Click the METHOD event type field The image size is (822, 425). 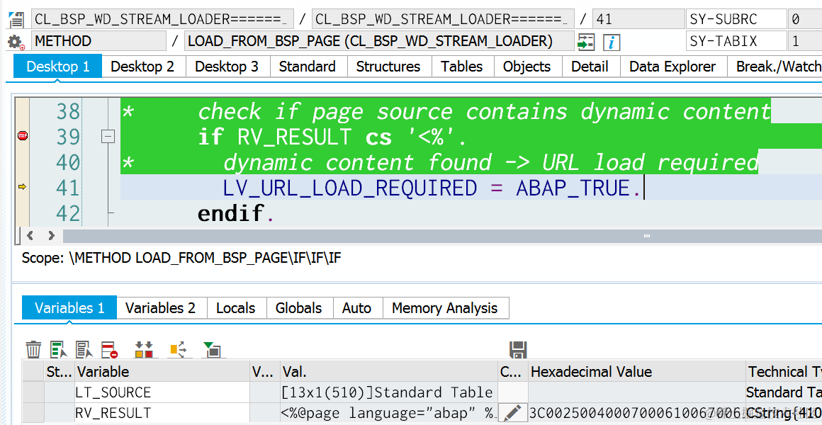click(98, 41)
